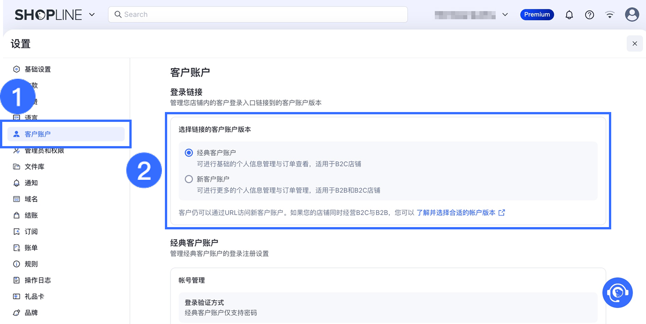Screen dimensions: 646x324
Task: Click the 基础设置 hexagon icon
Action: 16,69
